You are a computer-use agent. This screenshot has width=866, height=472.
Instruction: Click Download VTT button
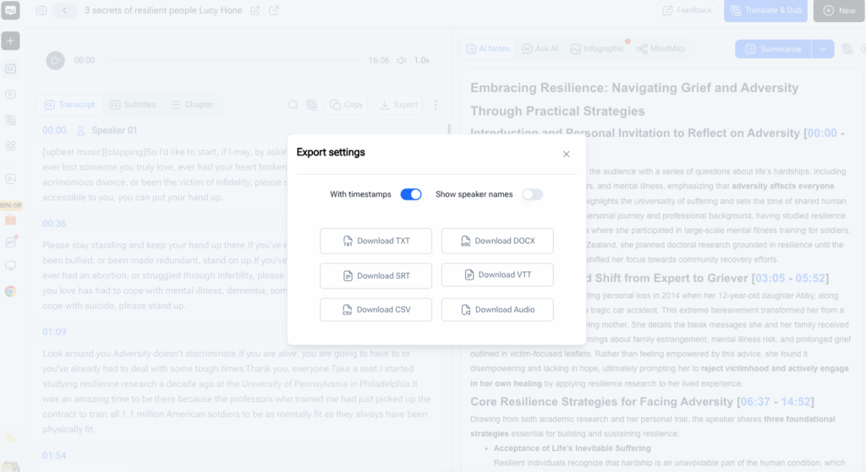(497, 274)
